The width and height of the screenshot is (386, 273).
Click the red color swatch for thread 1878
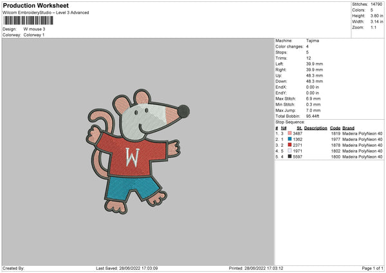click(x=289, y=145)
